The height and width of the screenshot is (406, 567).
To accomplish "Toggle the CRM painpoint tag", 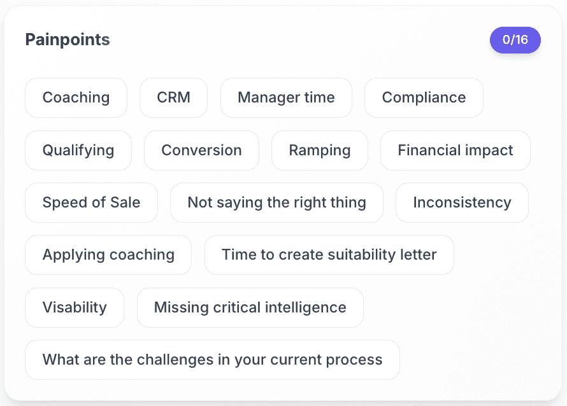I will pos(173,97).
